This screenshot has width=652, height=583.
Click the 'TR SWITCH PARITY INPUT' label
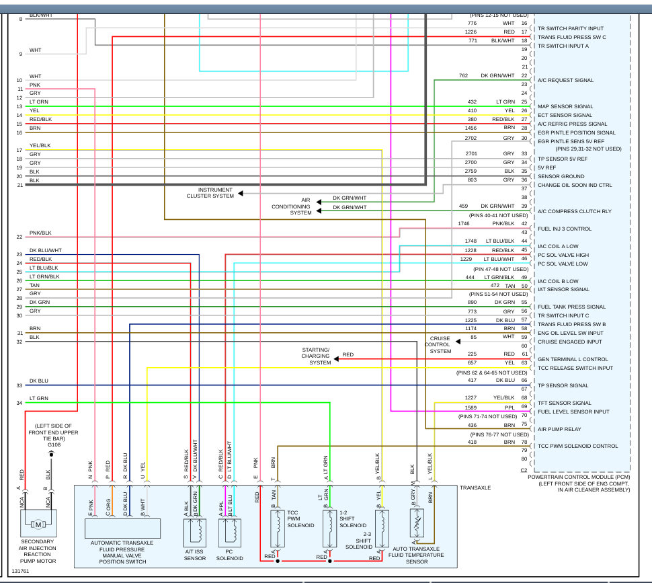(x=571, y=28)
